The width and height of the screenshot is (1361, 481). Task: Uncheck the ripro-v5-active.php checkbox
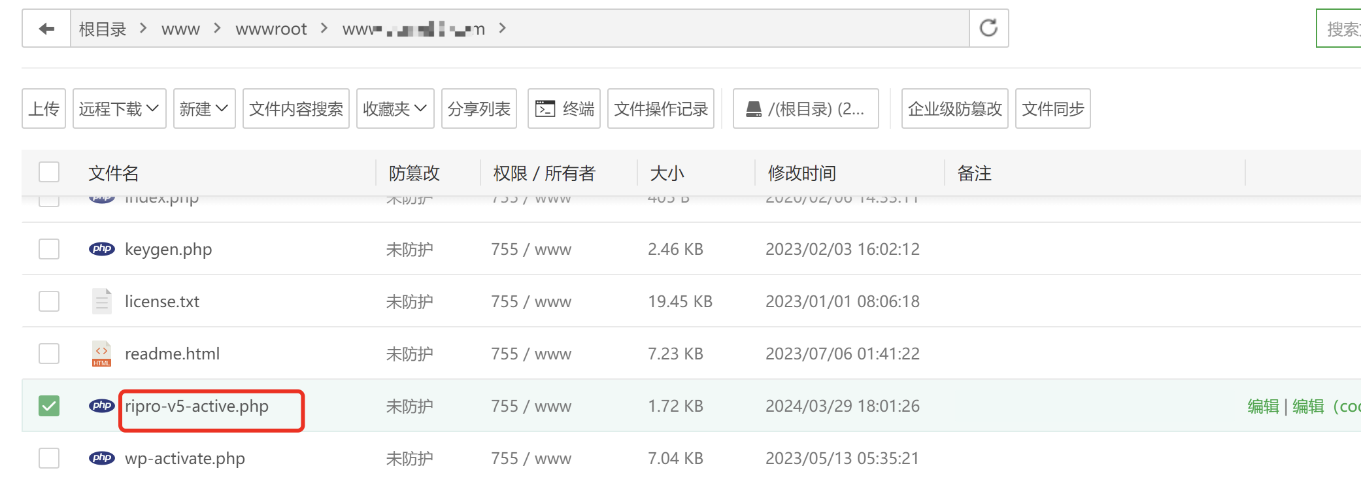coord(49,406)
